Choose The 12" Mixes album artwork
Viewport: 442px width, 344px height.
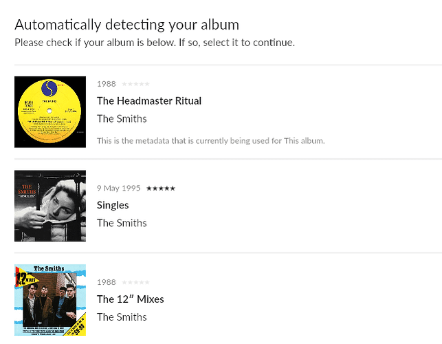click(x=49, y=300)
